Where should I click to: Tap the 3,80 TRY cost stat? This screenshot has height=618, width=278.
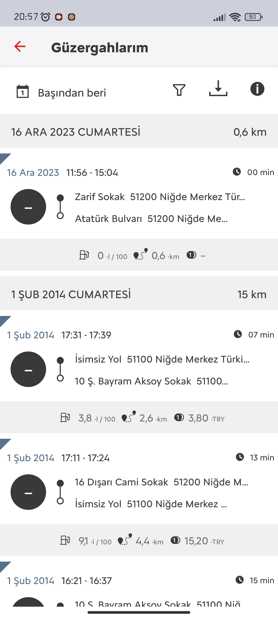(x=199, y=418)
